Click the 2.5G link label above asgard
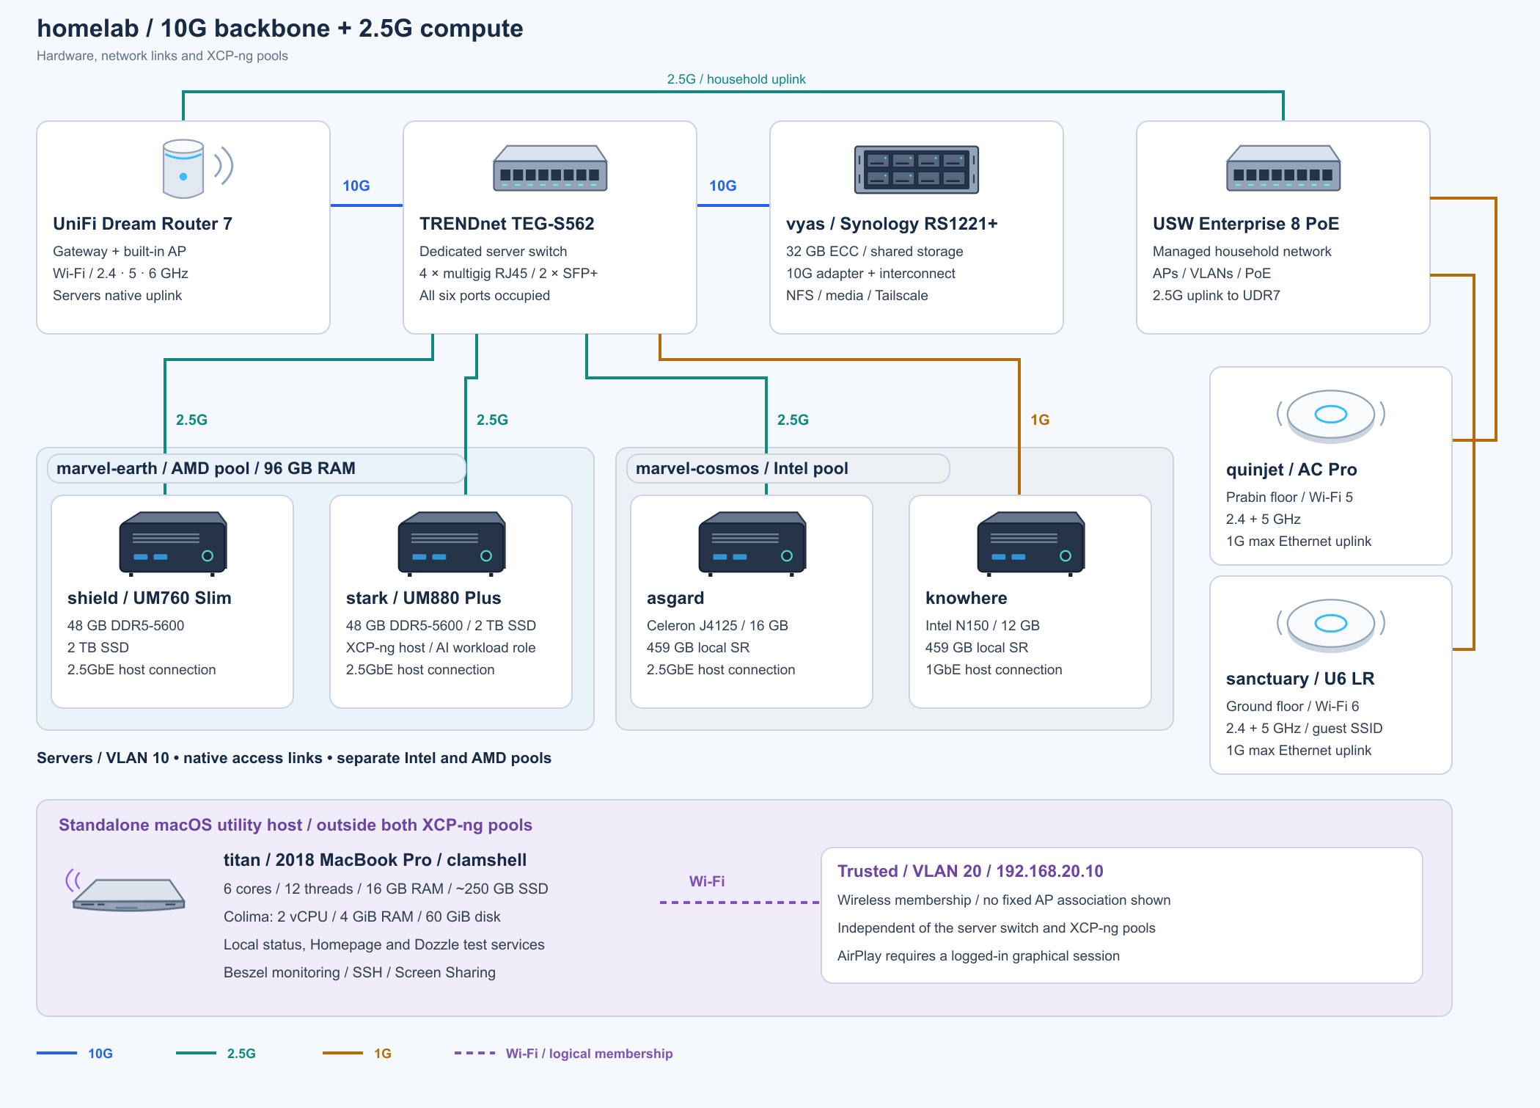This screenshot has width=1540, height=1108. point(793,420)
